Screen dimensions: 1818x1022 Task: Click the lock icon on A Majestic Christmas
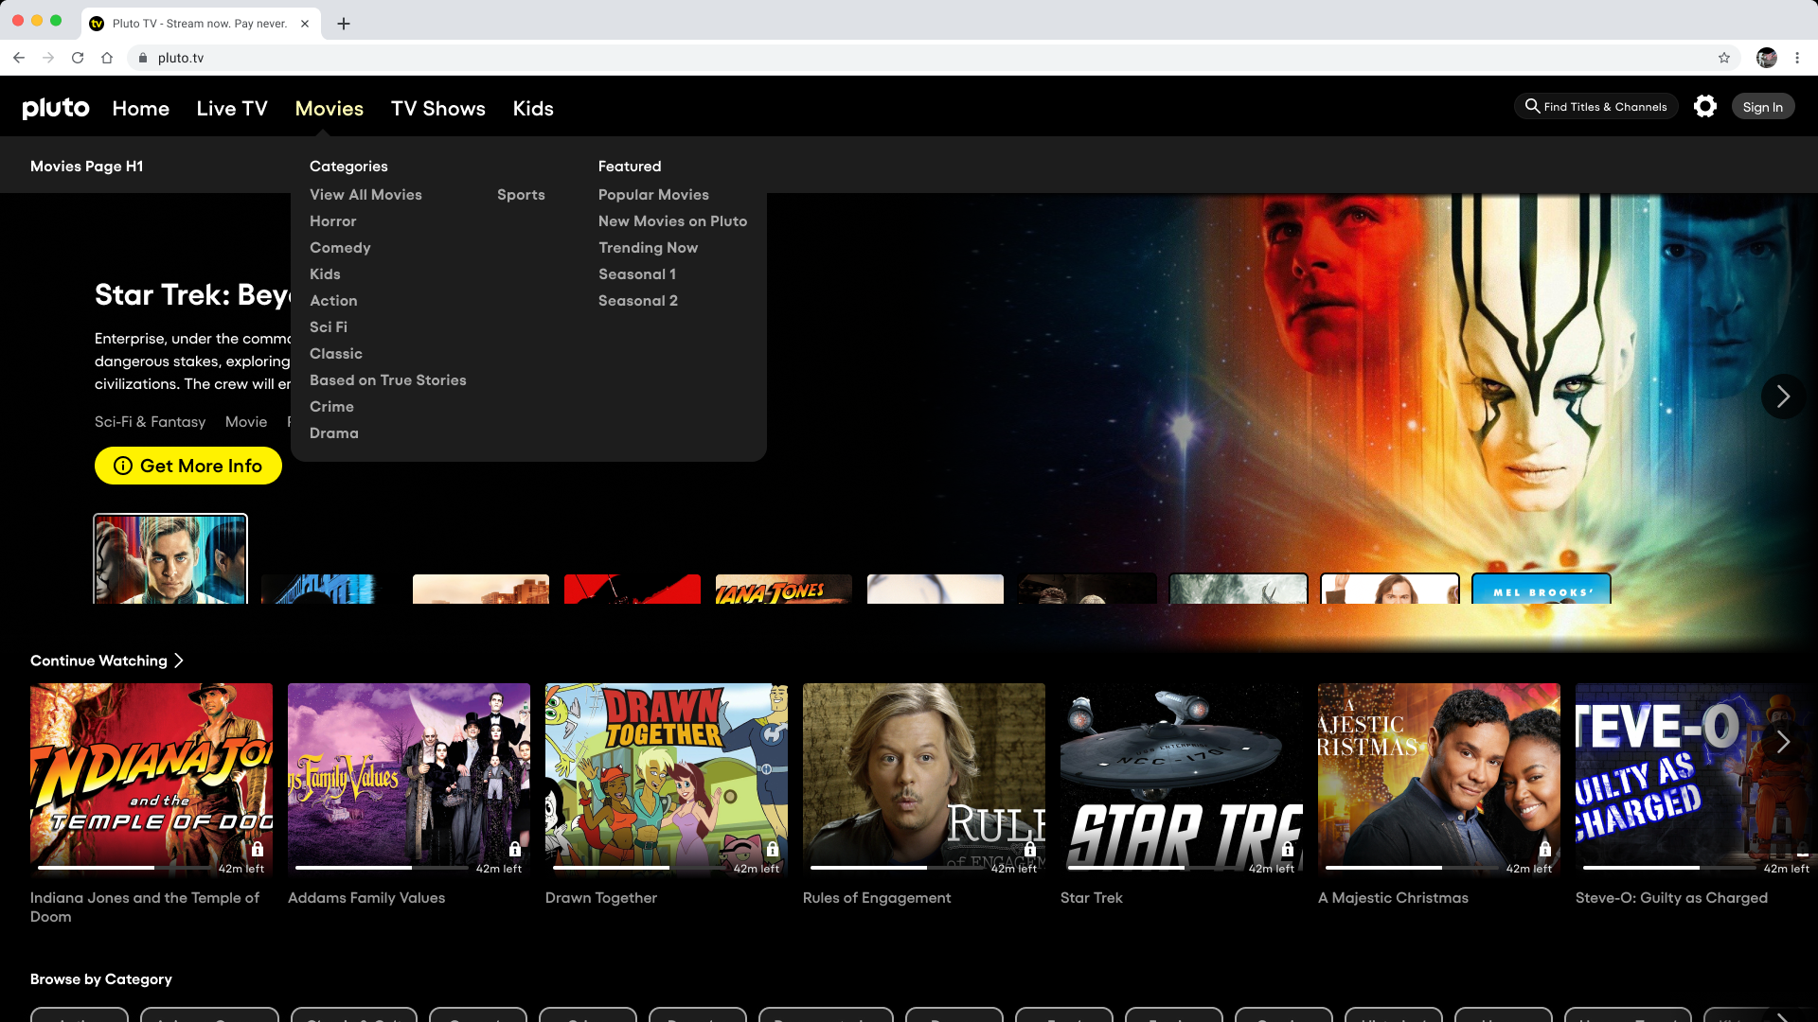1545,849
